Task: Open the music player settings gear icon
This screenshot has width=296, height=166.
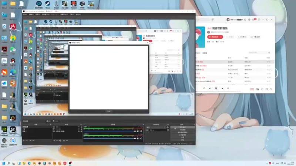Action: coord(249,20)
